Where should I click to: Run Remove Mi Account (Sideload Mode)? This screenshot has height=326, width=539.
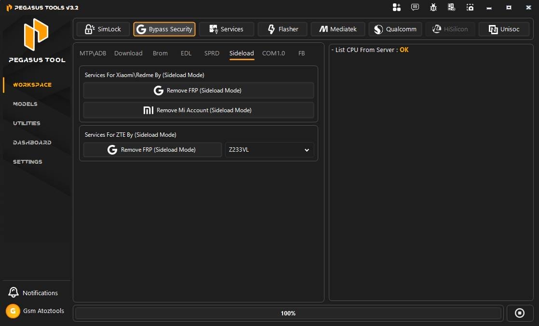pyautogui.click(x=198, y=110)
